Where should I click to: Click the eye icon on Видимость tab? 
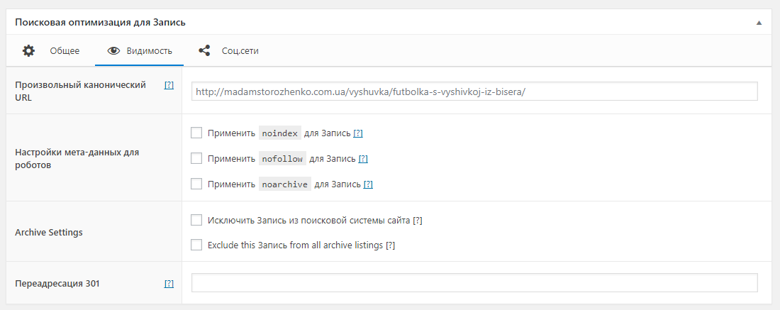(x=113, y=51)
